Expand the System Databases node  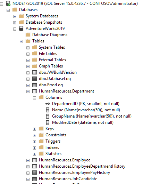pos(15,17)
